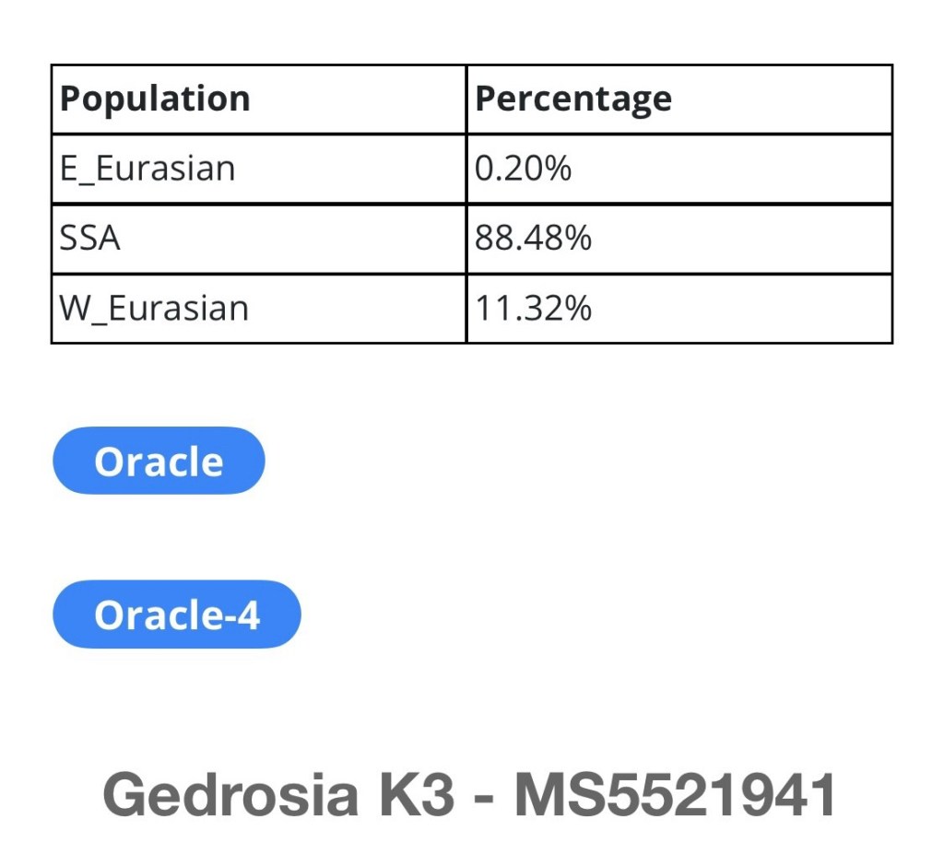Click the East Eurasian row label
This screenshot has height=854, width=944.
pyautogui.click(x=147, y=169)
